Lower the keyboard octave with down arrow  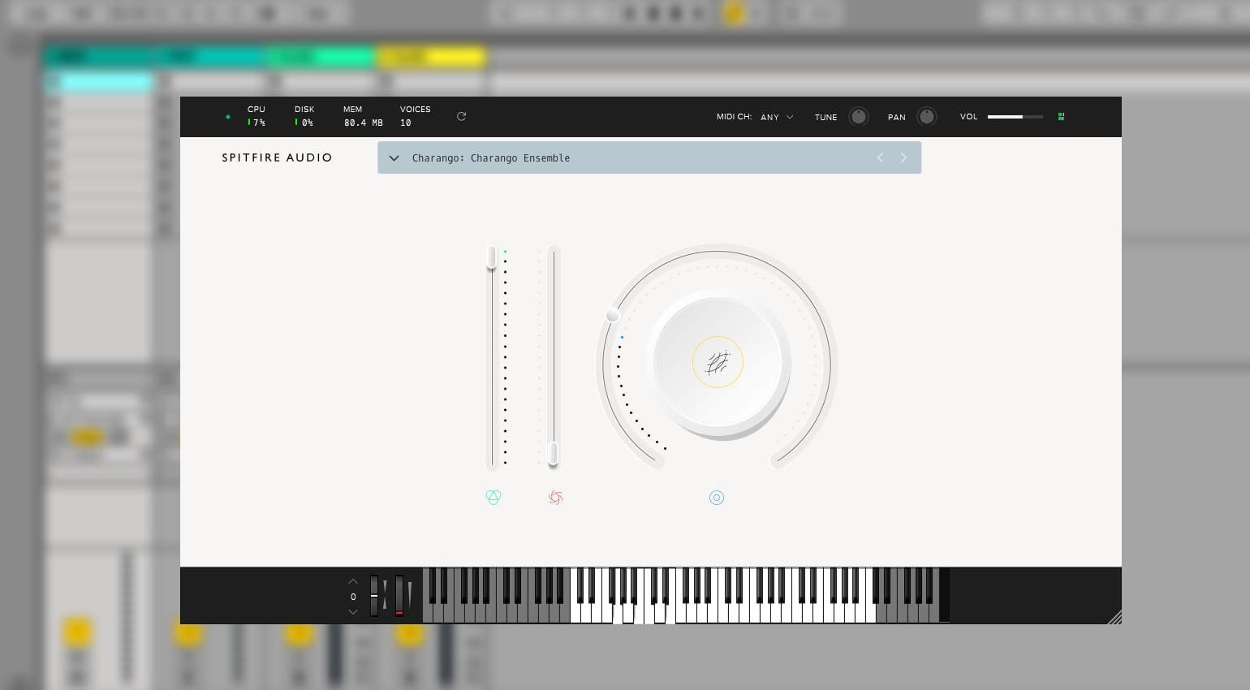353,612
